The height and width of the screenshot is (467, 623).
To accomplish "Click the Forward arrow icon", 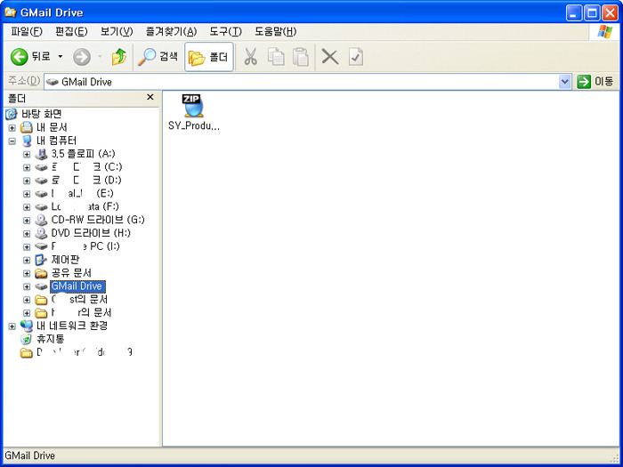I will point(82,57).
